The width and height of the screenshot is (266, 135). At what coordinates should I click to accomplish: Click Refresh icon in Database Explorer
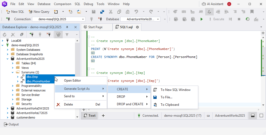click(x=5, y=35)
